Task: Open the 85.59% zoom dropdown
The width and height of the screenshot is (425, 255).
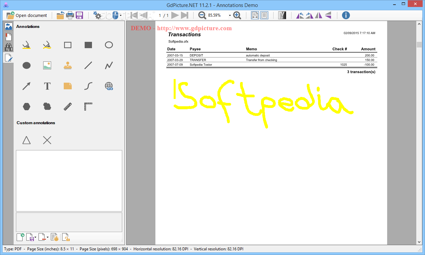Action: click(x=230, y=15)
